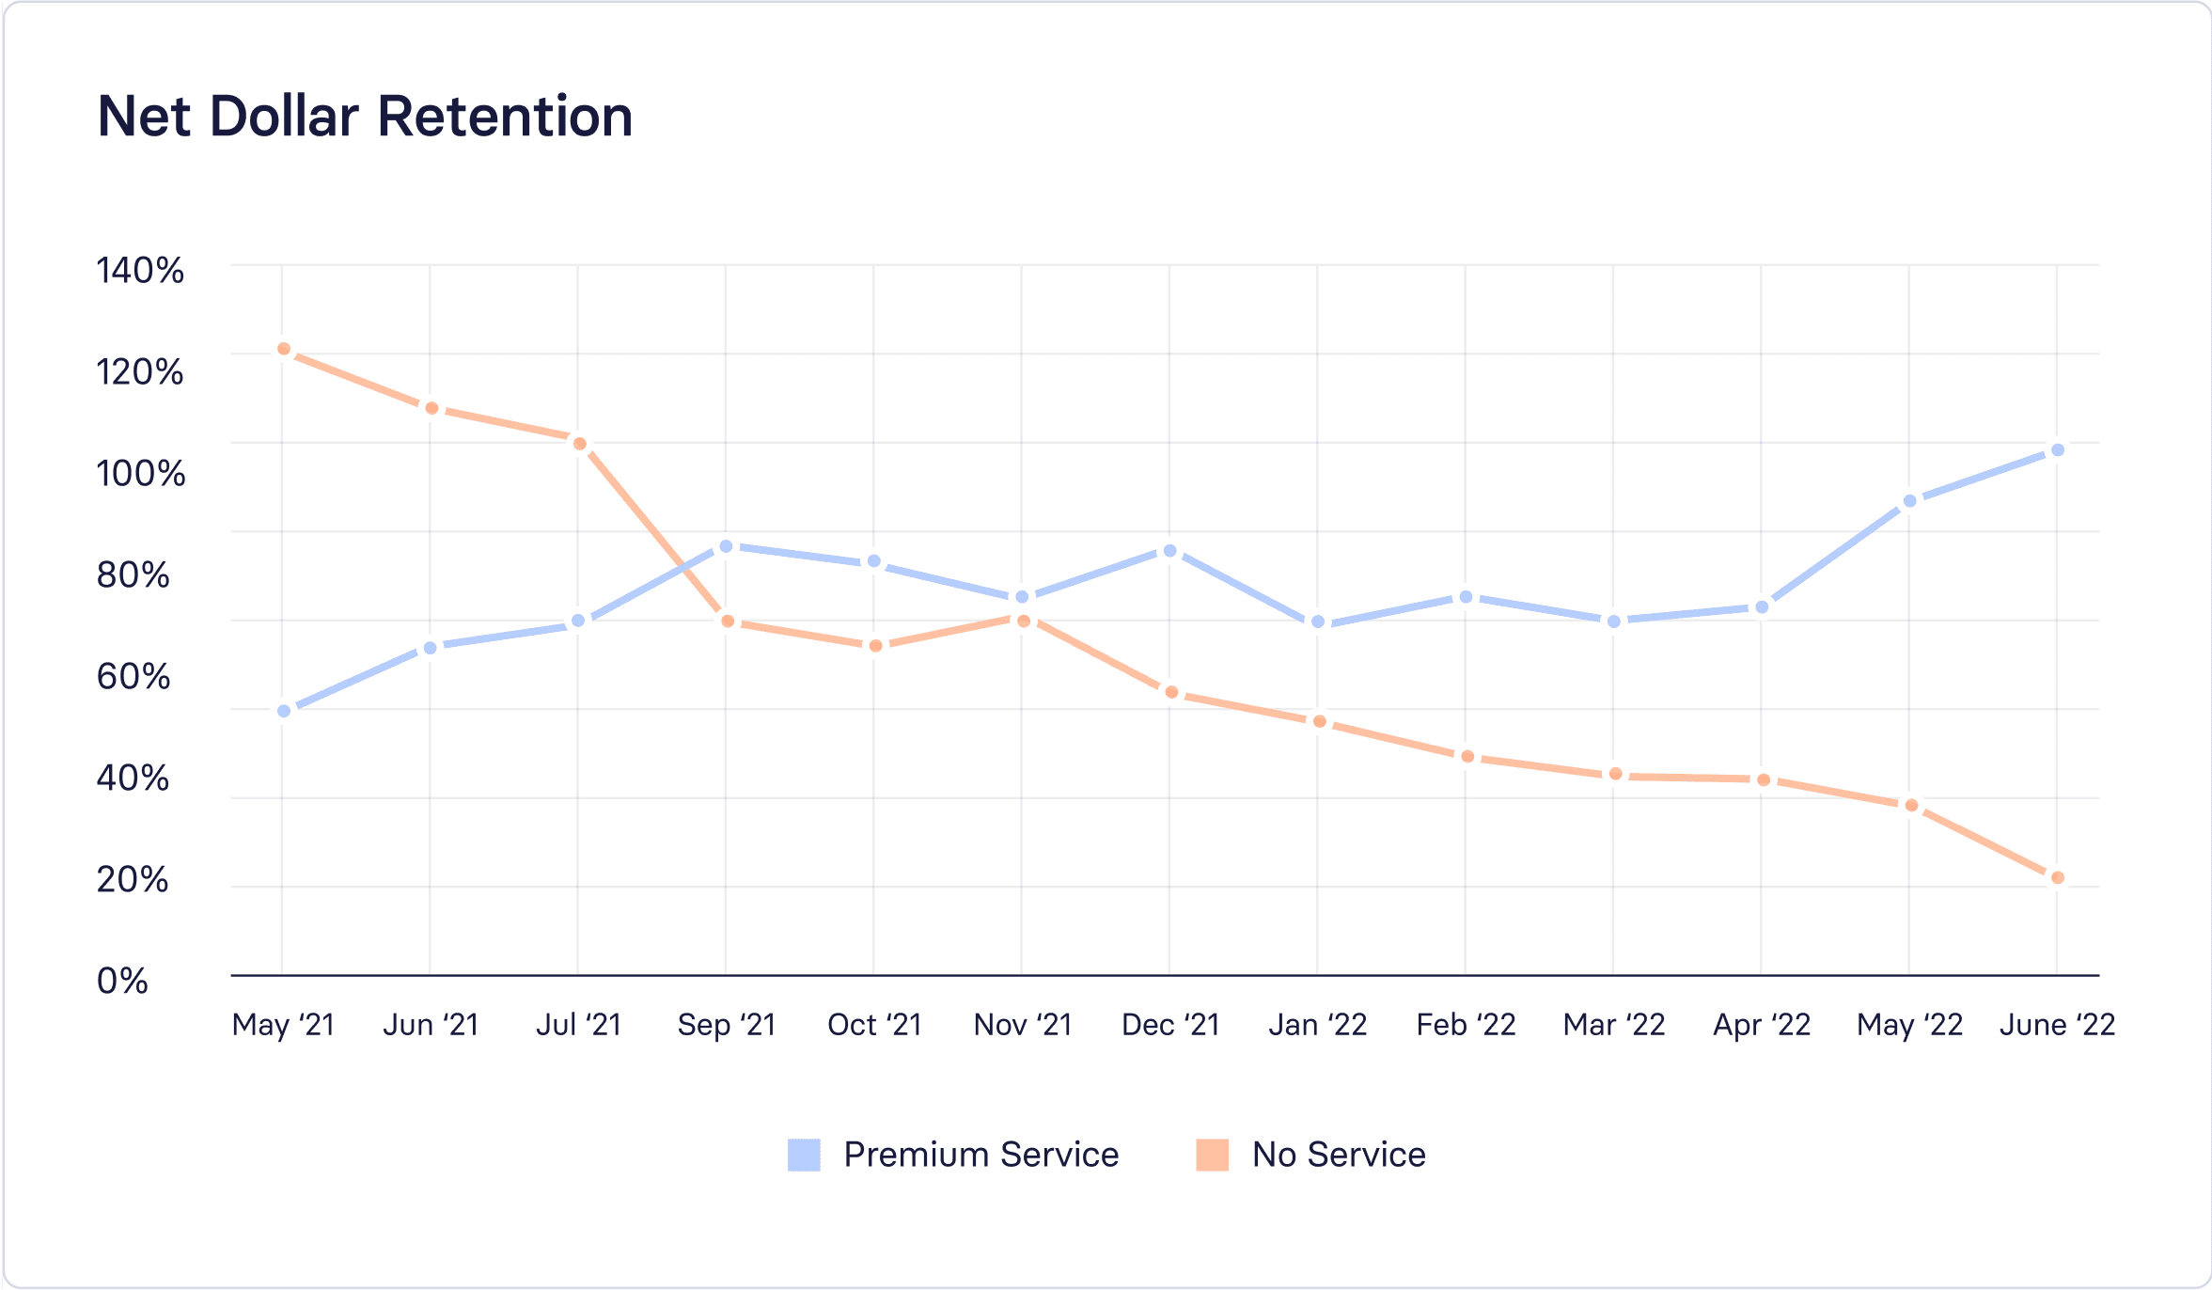Click the Feb '22 x-axis label
Screen dimensions: 2212x1290
click(x=1466, y=1024)
